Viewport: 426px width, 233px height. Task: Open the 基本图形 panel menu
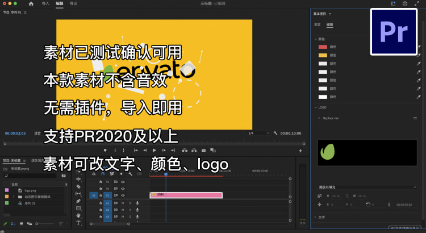(x=330, y=14)
